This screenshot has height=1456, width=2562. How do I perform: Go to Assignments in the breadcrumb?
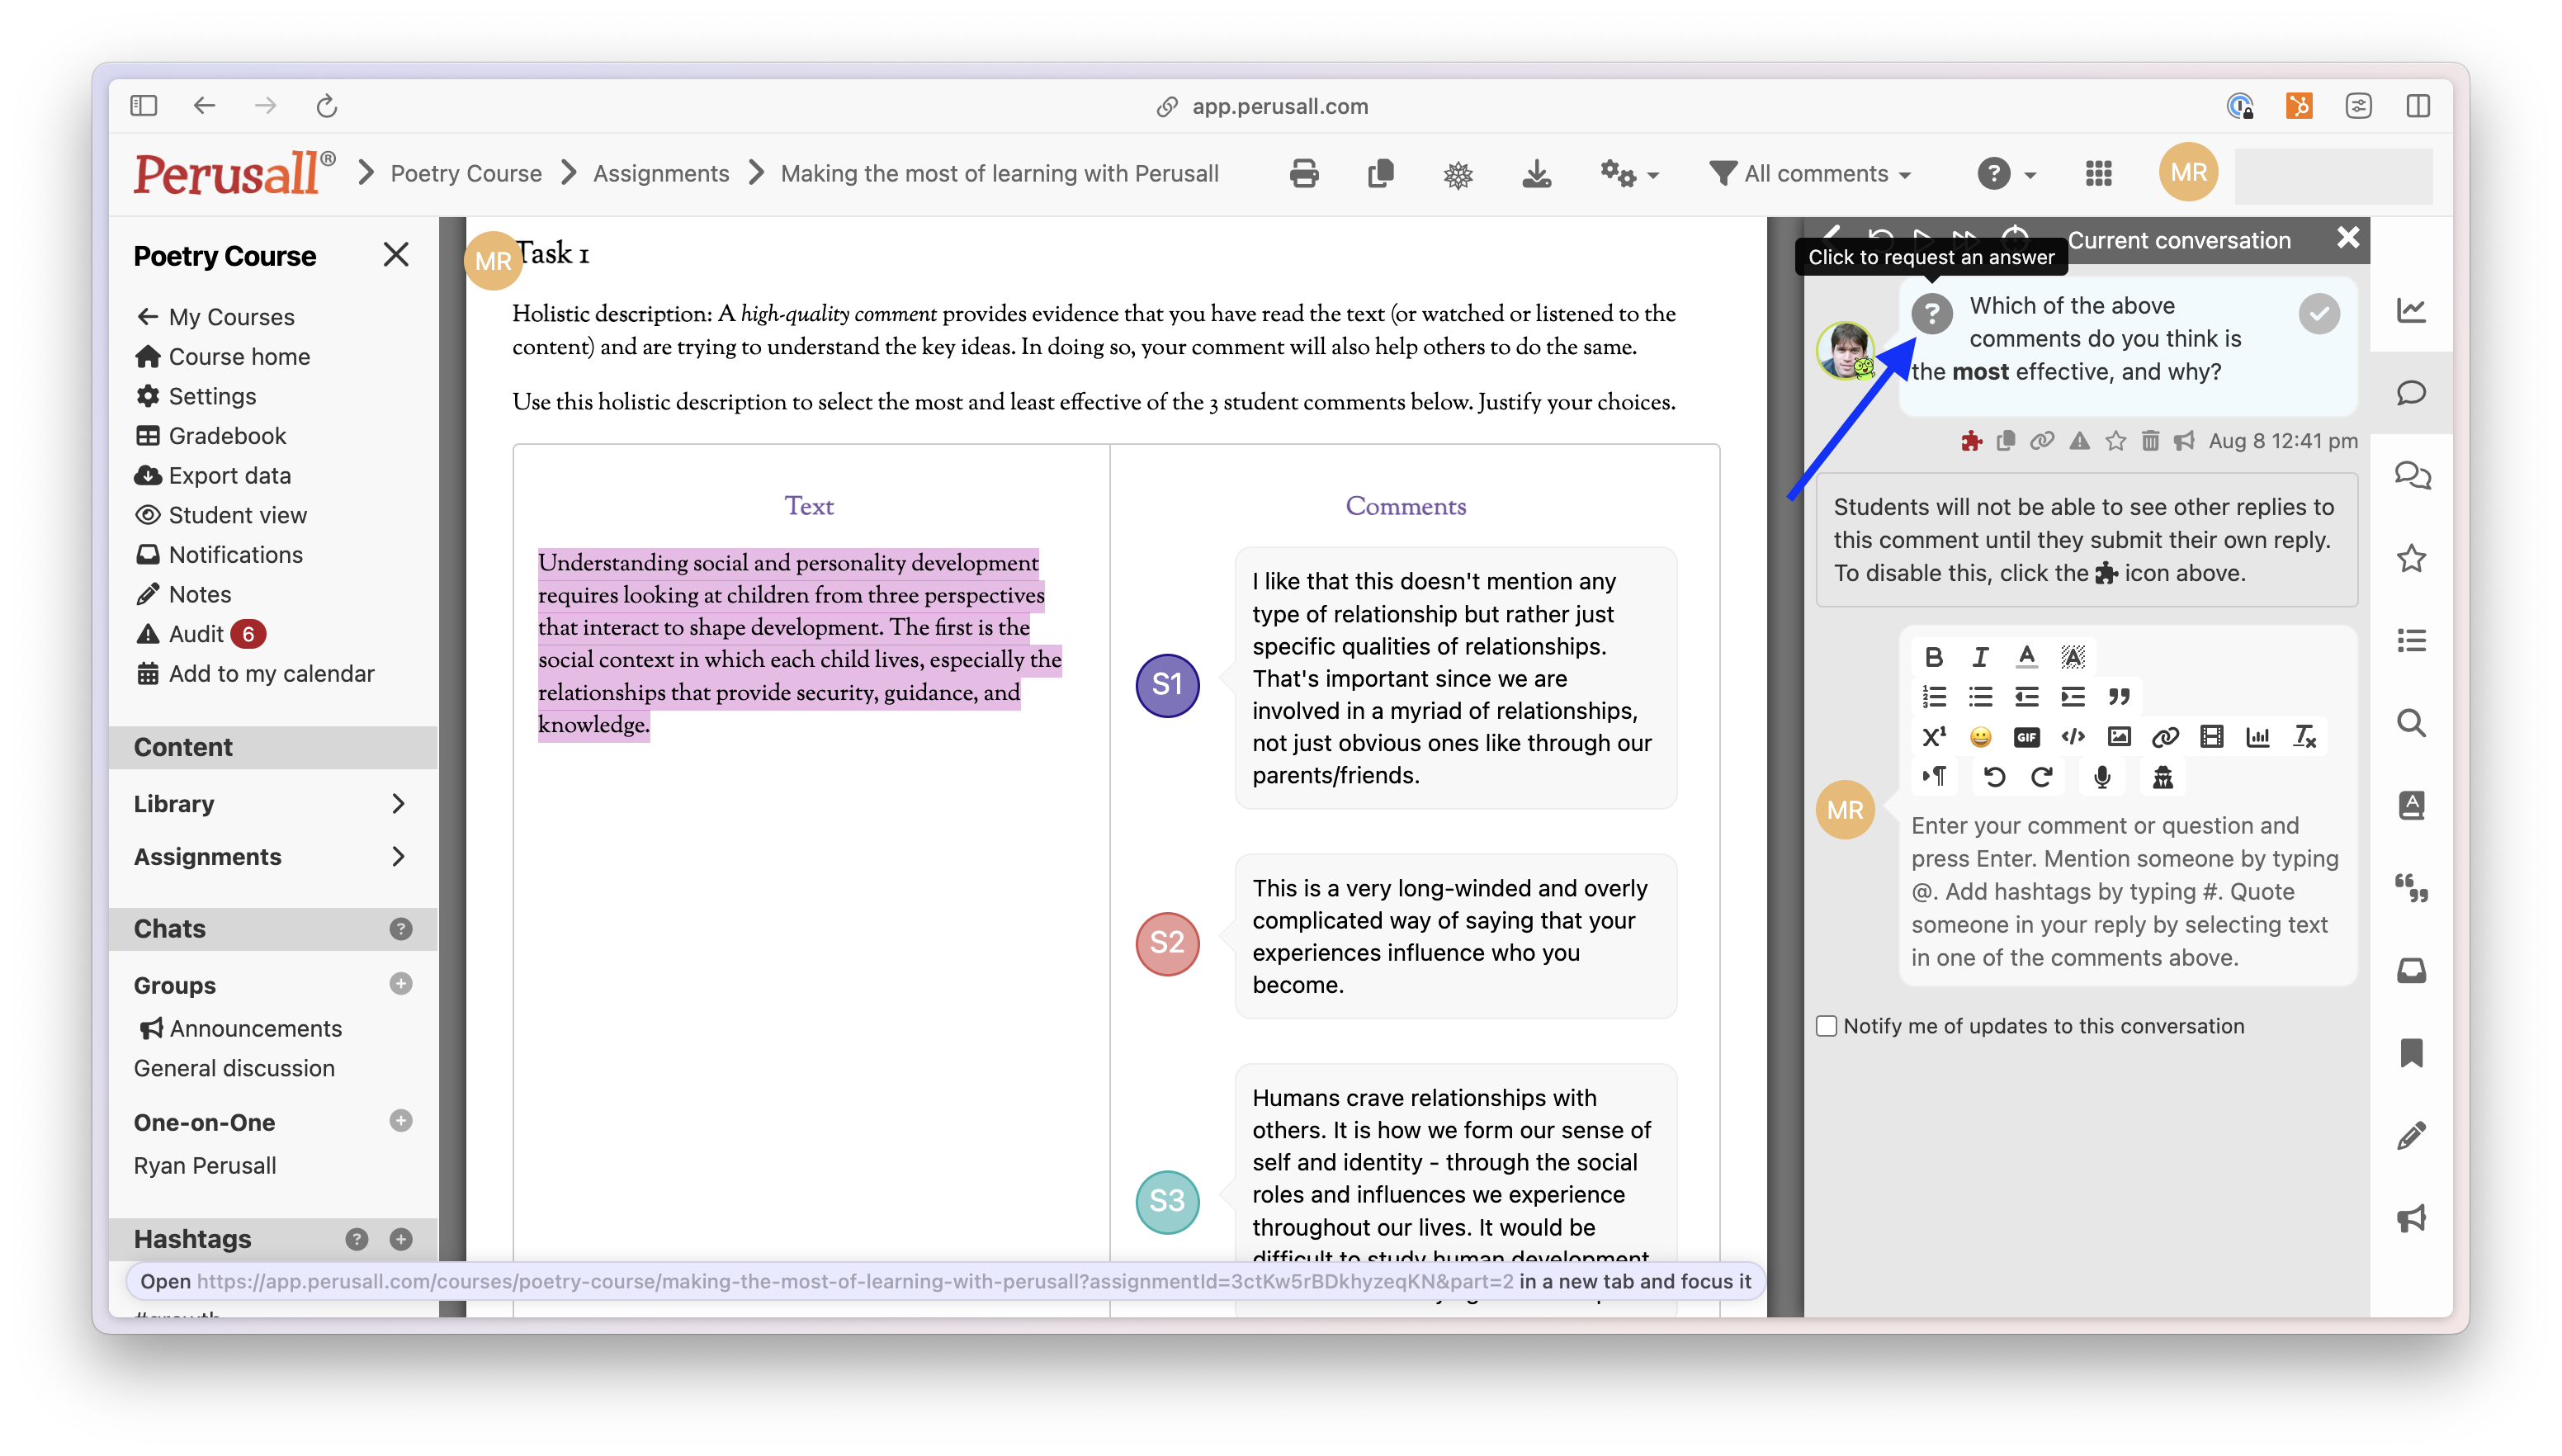coord(661,173)
